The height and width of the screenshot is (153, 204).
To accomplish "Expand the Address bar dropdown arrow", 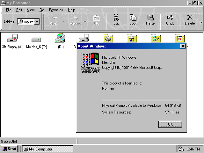I will [37, 22].
